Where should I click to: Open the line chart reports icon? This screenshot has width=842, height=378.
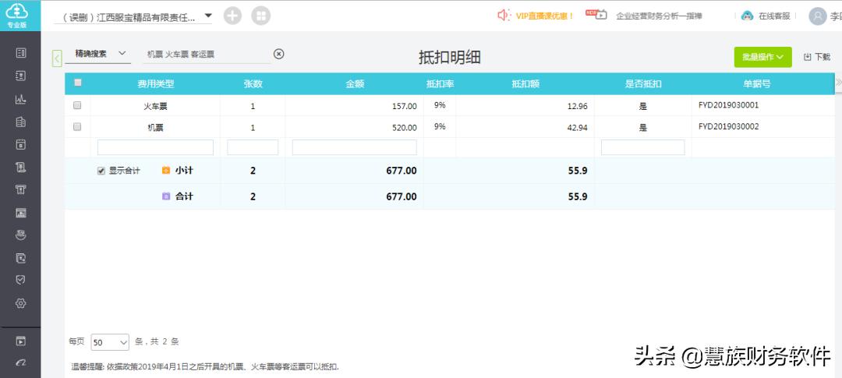pyautogui.click(x=20, y=99)
